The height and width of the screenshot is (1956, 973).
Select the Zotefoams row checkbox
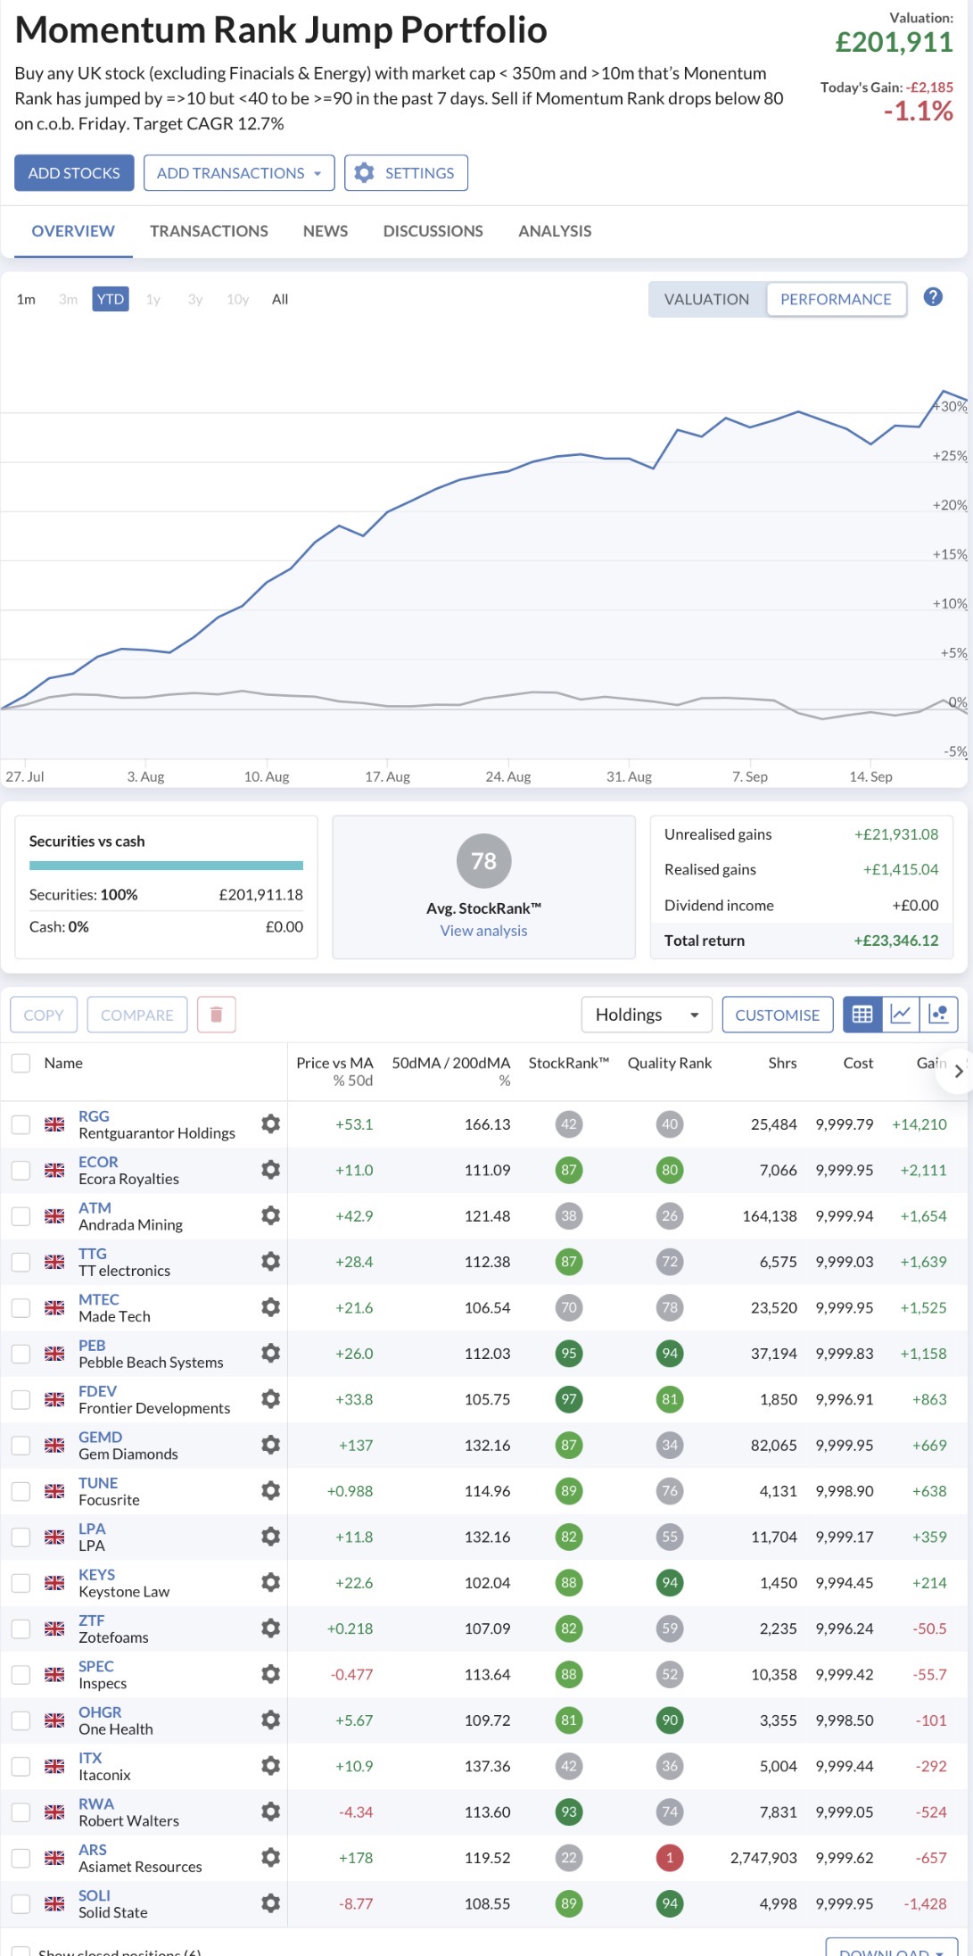click(x=21, y=1629)
